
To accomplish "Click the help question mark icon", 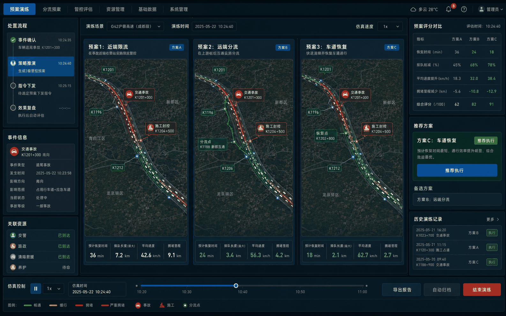I will 464,9.
